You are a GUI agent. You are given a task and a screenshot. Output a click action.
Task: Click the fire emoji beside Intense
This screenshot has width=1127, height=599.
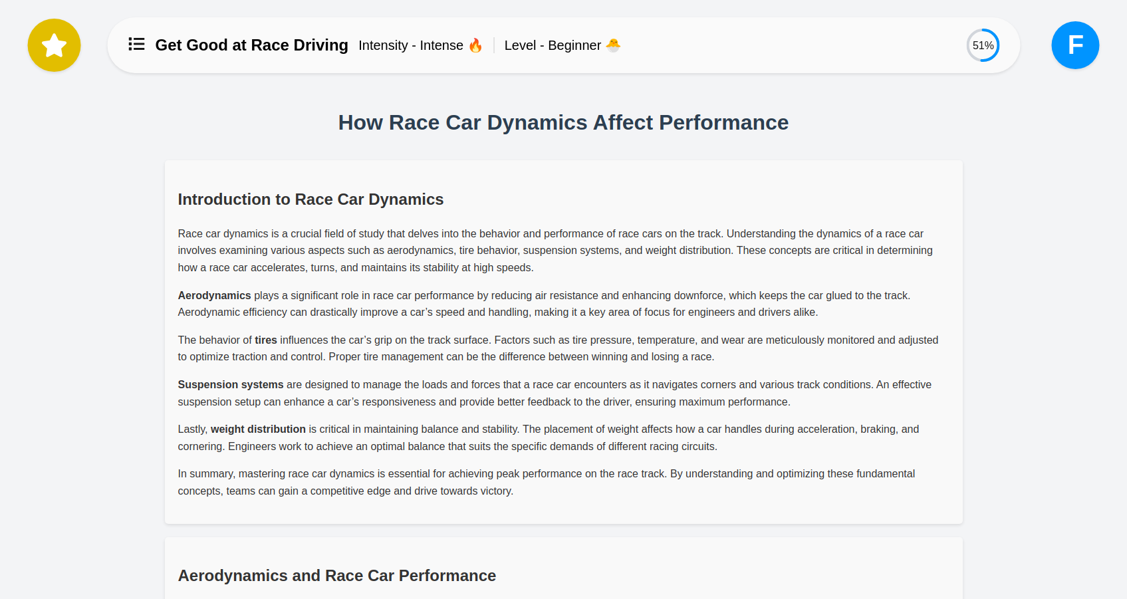click(475, 45)
